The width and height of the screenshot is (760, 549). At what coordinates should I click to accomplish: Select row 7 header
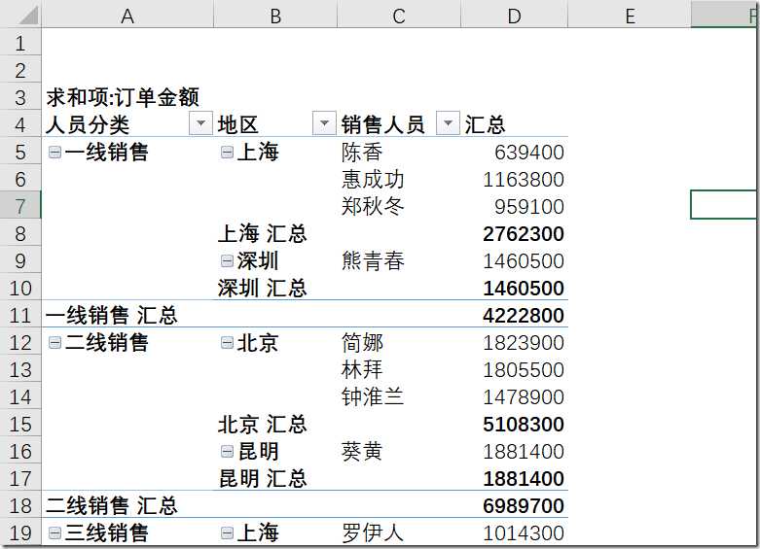click(20, 207)
